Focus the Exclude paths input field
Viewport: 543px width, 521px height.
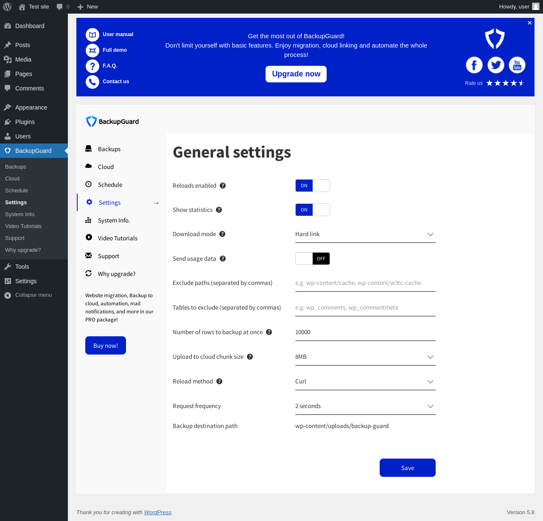coord(365,283)
